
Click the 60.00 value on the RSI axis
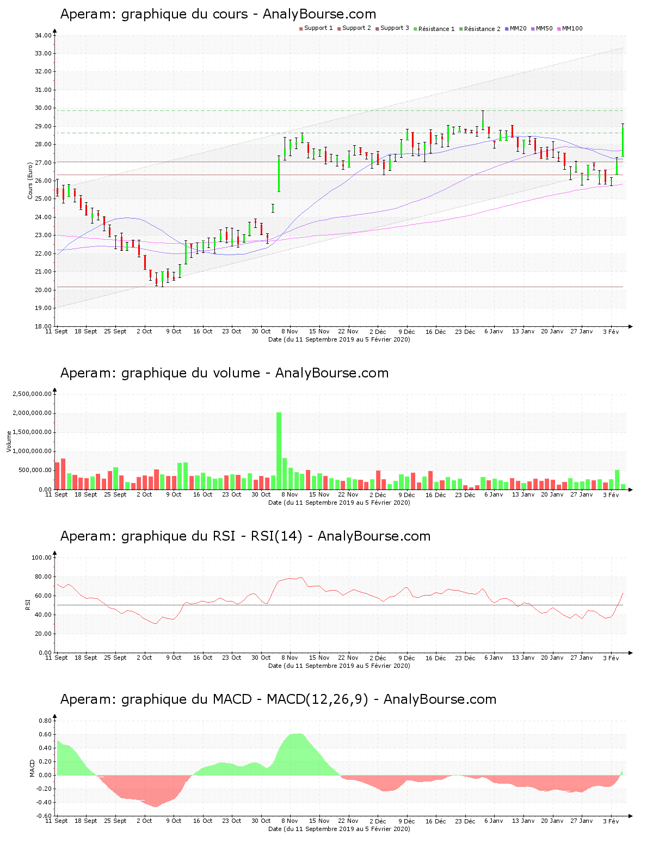click(43, 596)
